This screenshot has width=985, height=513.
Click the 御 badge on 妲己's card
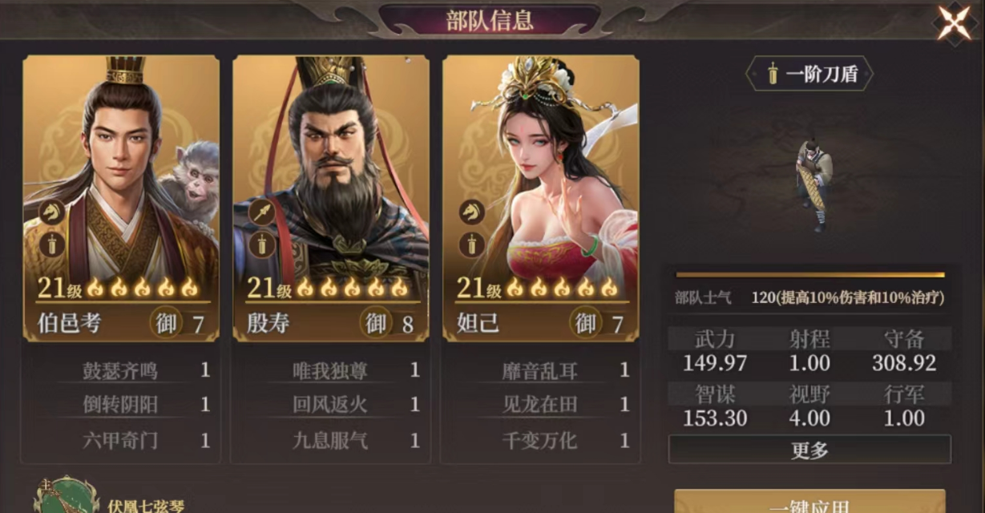click(x=586, y=323)
